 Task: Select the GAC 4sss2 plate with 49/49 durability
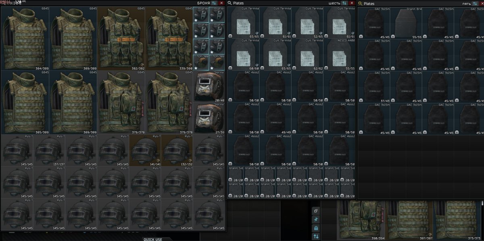coord(275,118)
